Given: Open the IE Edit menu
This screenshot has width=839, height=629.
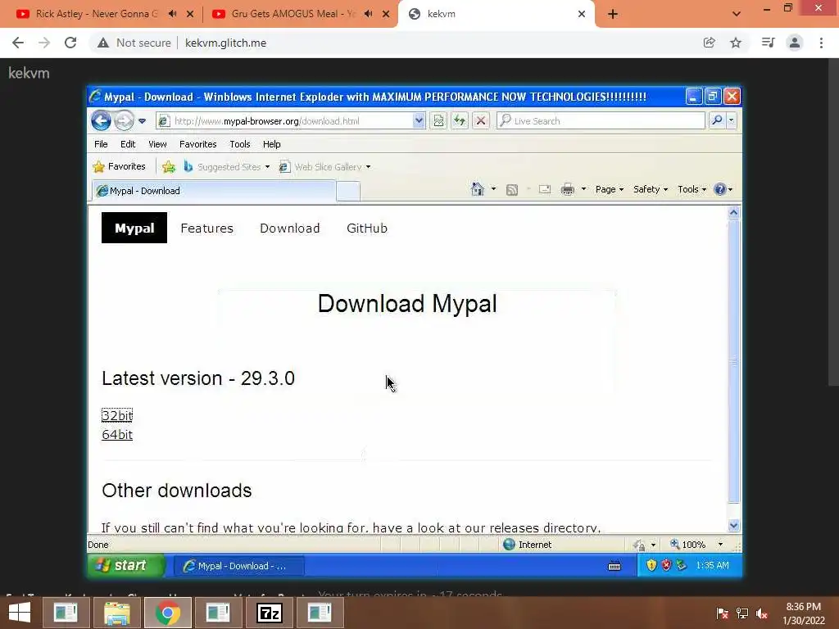Looking at the screenshot, I should pos(128,144).
